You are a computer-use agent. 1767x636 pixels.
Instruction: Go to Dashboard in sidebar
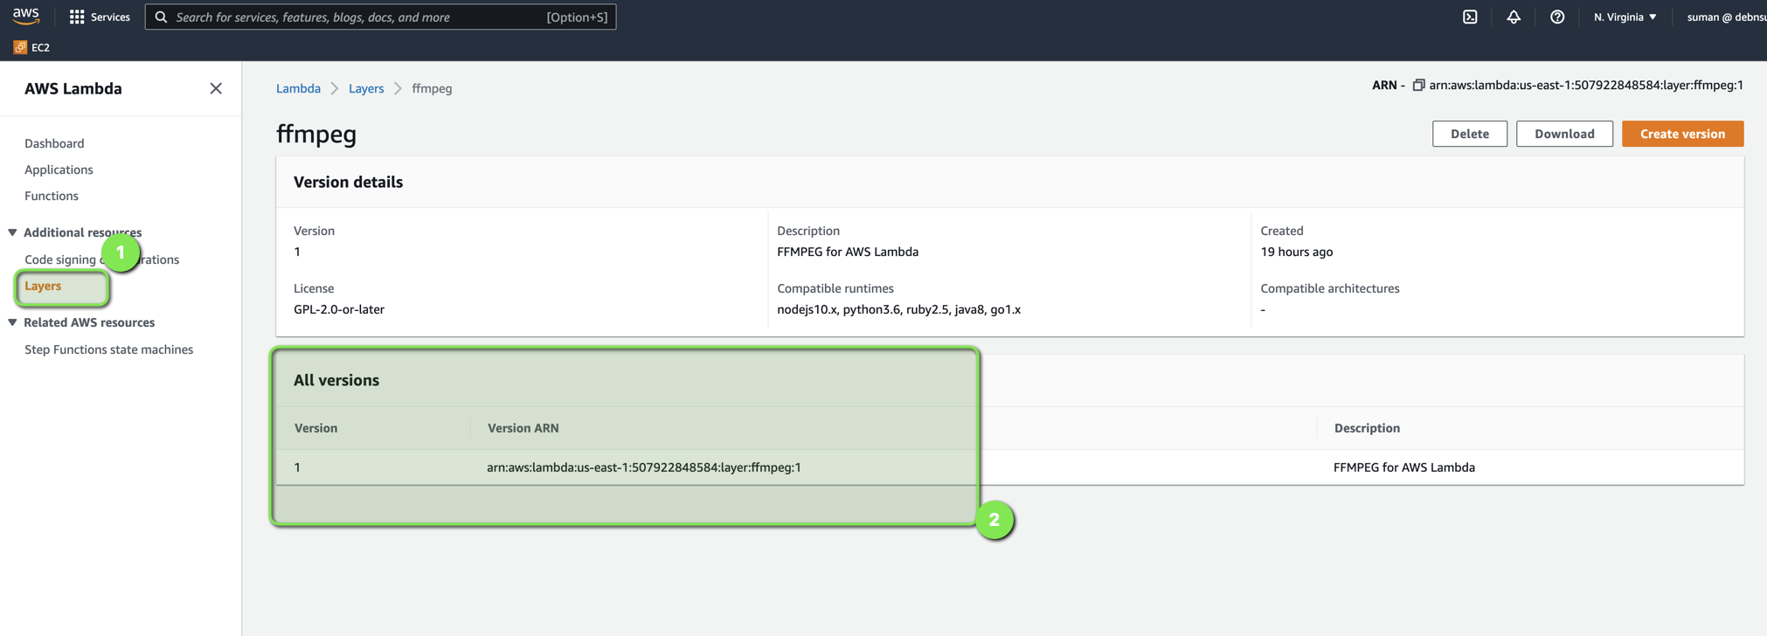pos(54,143)
